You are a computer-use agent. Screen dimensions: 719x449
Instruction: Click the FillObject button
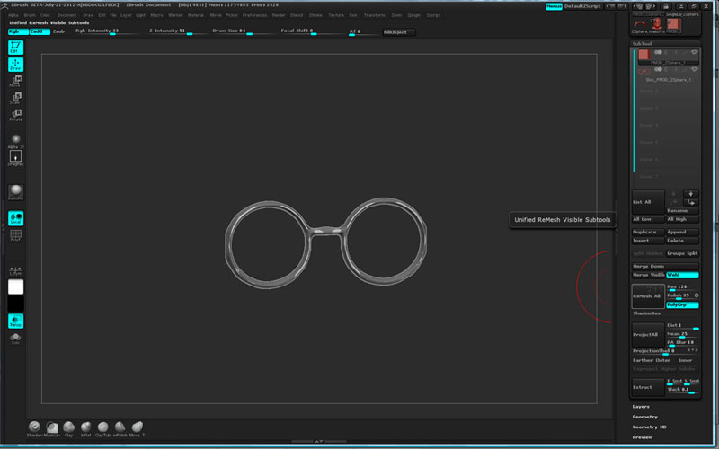point(399,32)
